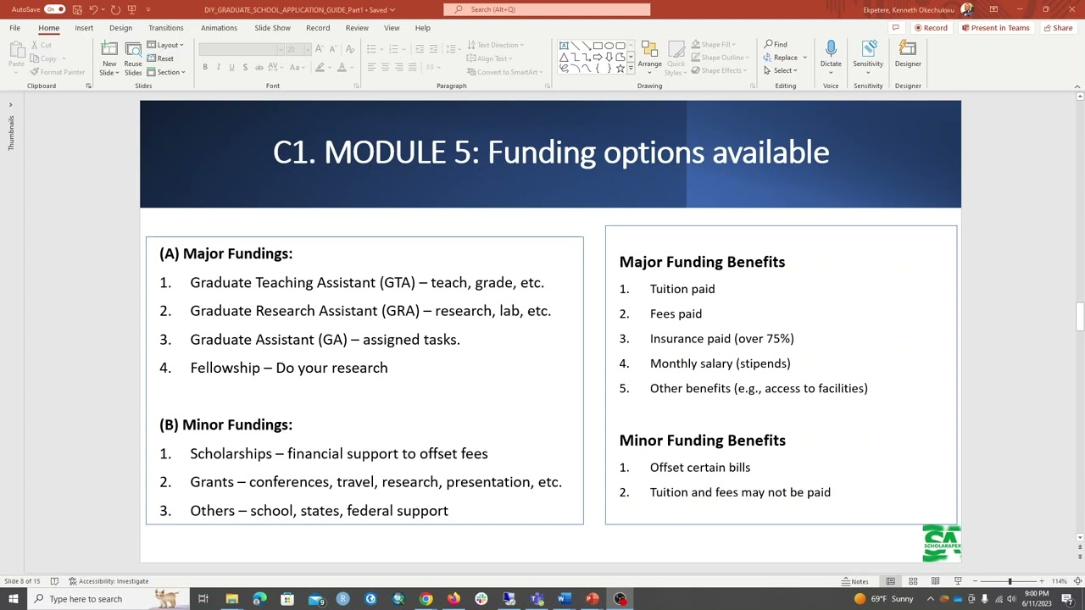The width and height of the screenshot is (1085, 610).
Task: Click the Redo/Repeat icon
Action: 115,9
